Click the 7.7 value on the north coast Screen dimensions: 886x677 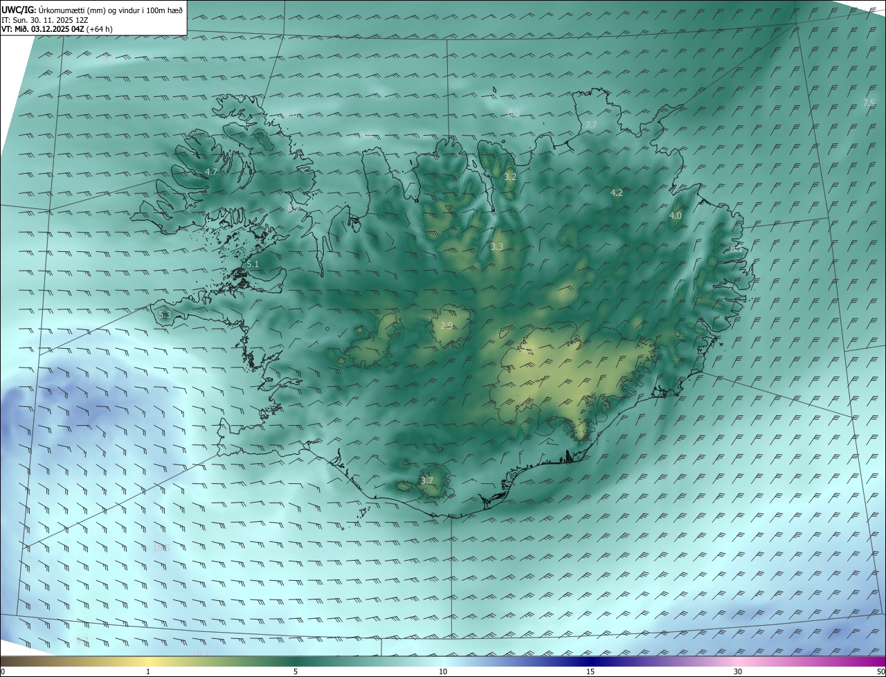click(x=590, y=125)
